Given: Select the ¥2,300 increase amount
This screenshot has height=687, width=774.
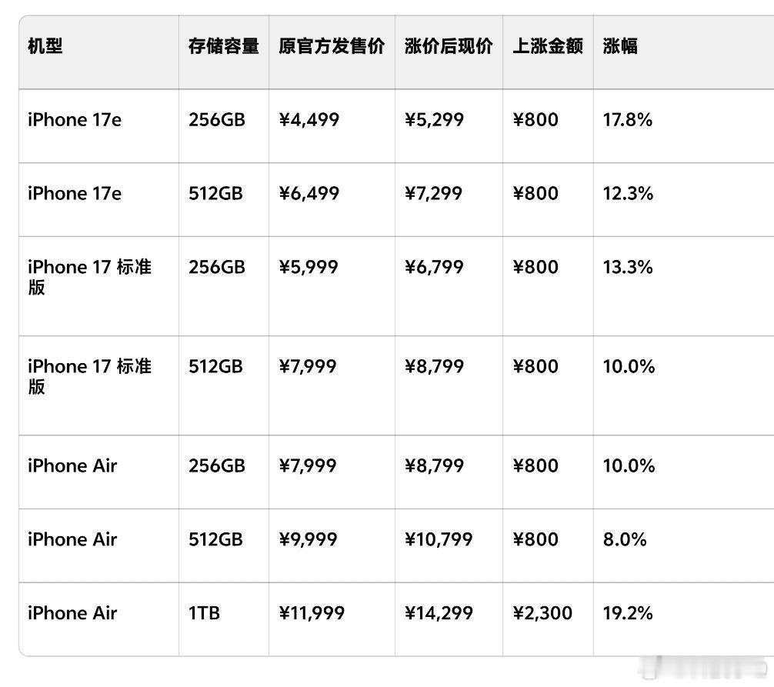Looking at the screenshot, I should click(x=542, y=613).
